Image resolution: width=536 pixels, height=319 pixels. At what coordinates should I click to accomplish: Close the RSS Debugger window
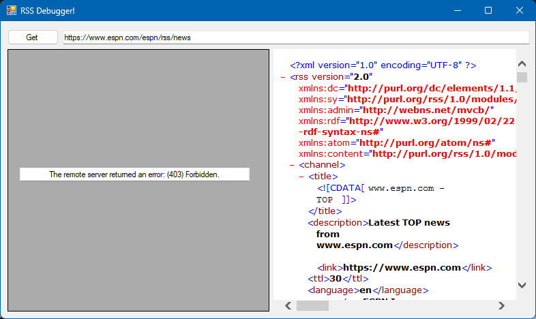[x=519, y=11]
